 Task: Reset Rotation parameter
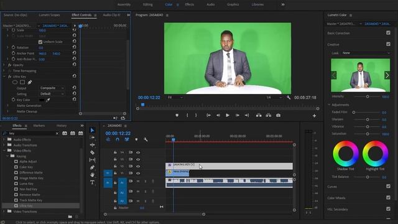click(x=74, y=47)
